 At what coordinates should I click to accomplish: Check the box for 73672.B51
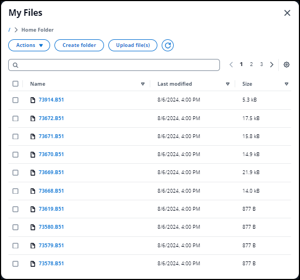(x=15, y=118)
